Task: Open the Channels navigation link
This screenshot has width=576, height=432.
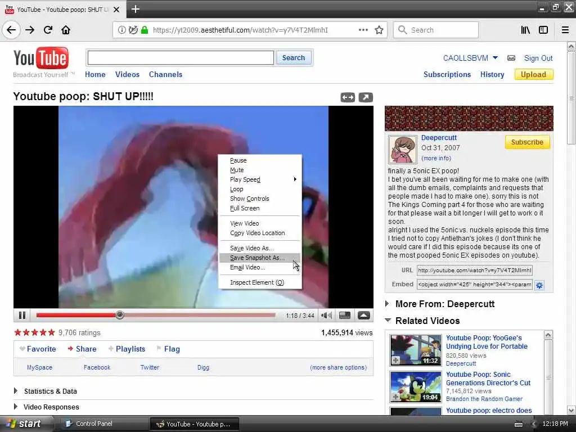Action: click(x=166, y=75)
